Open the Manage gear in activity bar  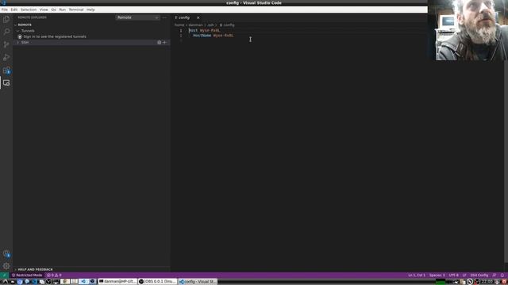pos(6,266)
